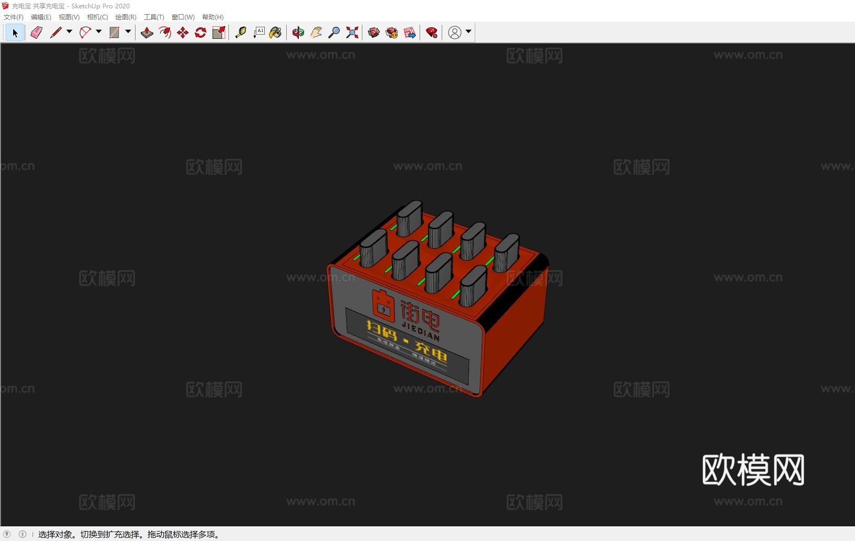Click the Zoom Extents tool
This screenshot has height=541, width=855.
pyautogui.click(x=352, y=33)
